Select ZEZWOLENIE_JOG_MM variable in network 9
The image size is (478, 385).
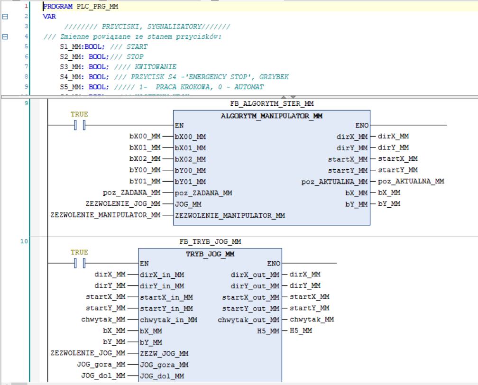pos(123,203)
